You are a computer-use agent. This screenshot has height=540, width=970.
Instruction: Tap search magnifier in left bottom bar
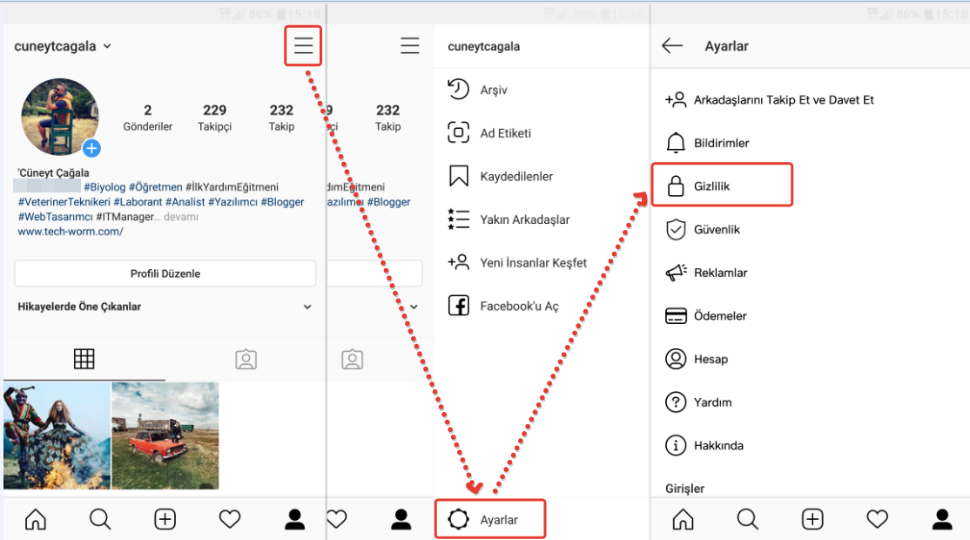100,519
